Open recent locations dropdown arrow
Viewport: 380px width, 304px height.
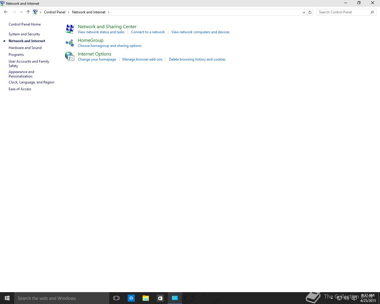point(21,12)
